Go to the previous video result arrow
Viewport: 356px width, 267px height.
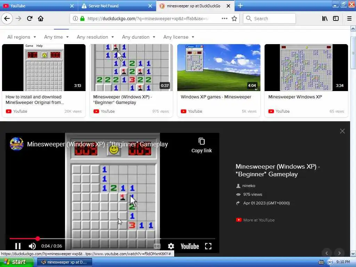point(326,253)
